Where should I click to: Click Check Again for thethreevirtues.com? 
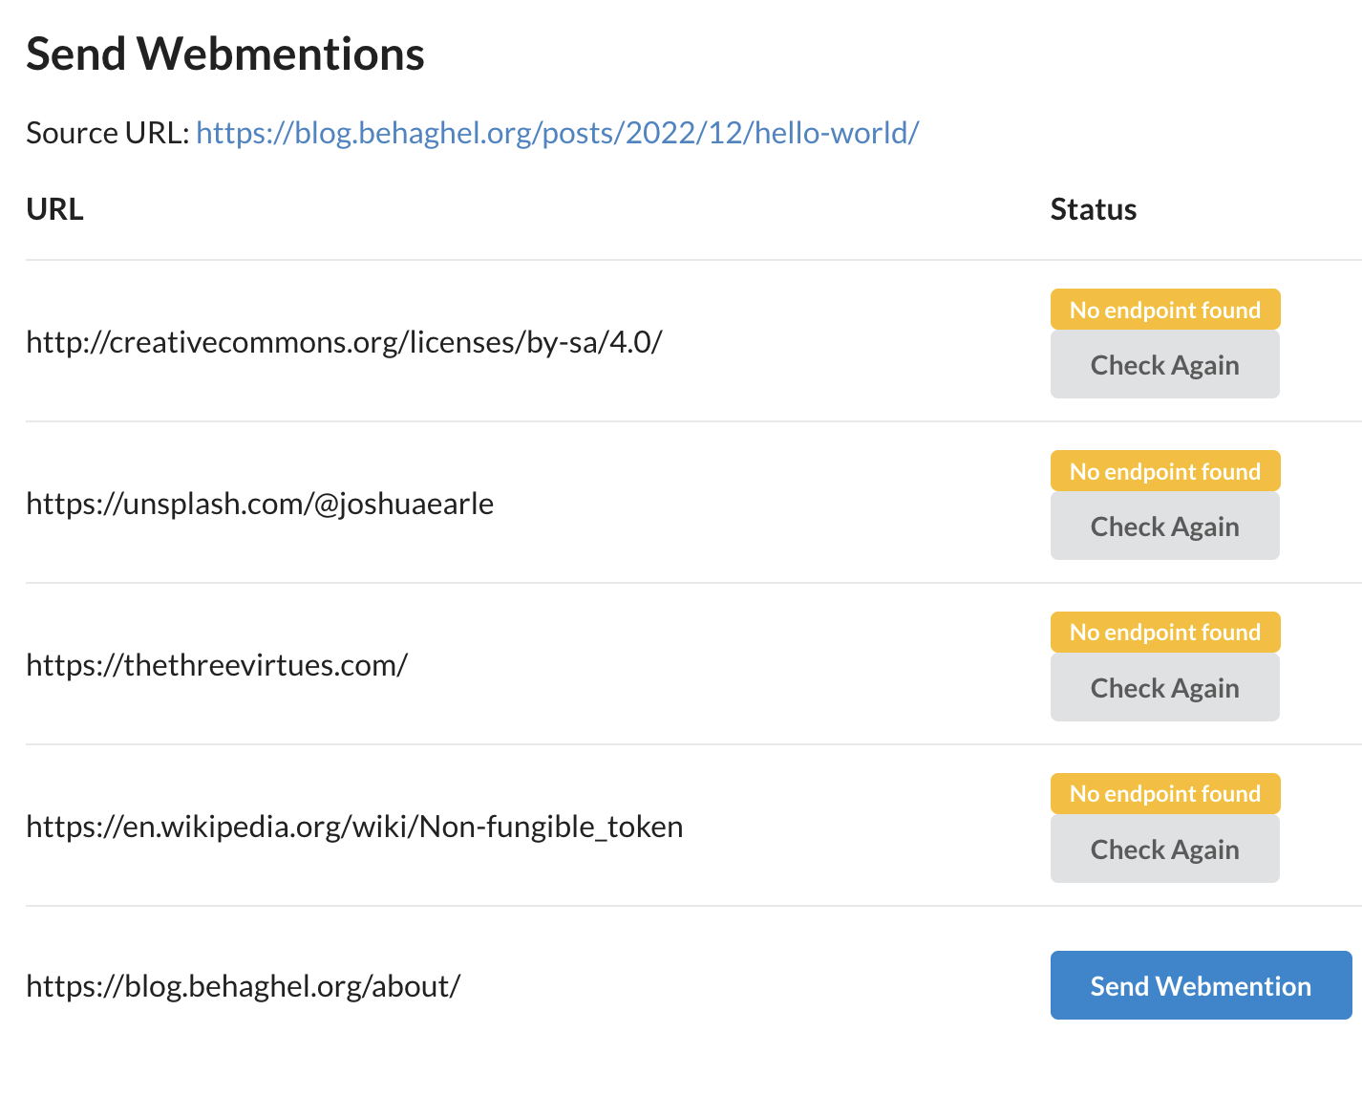(x=1164, y=687)
